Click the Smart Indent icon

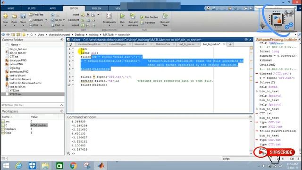click(x=83, y=25)
